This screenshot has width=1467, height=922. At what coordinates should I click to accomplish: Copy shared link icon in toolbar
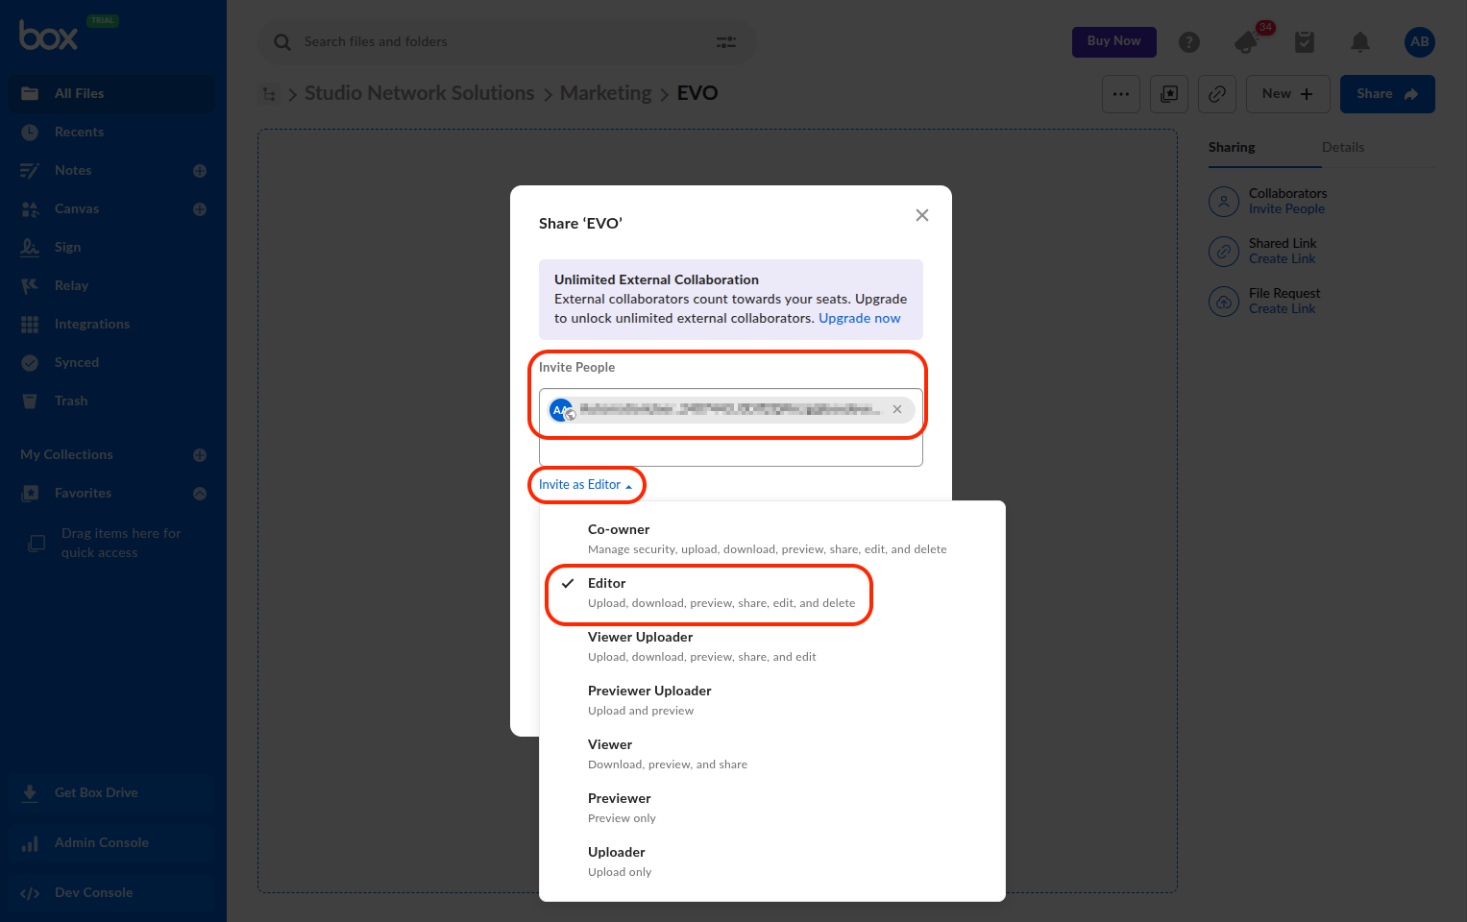pyautogui.click(x=1217, y=94)
